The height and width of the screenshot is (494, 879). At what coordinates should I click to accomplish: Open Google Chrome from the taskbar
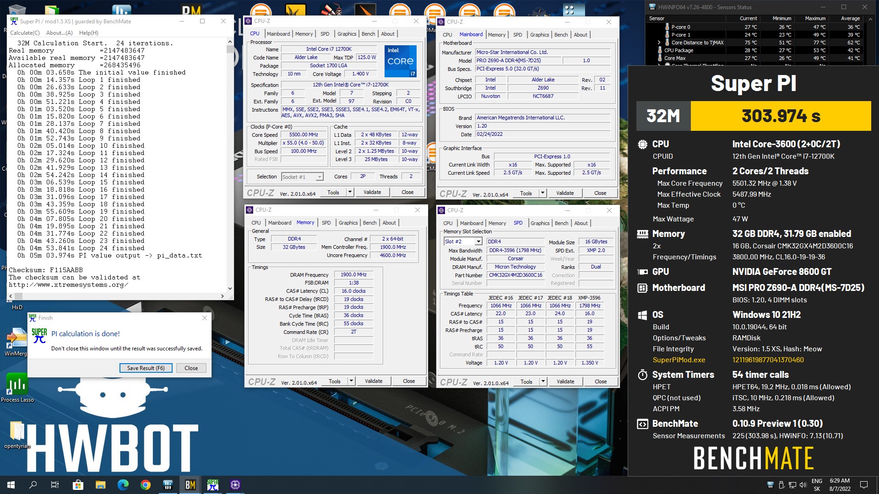pyautogui.click(x=145, y=485)
